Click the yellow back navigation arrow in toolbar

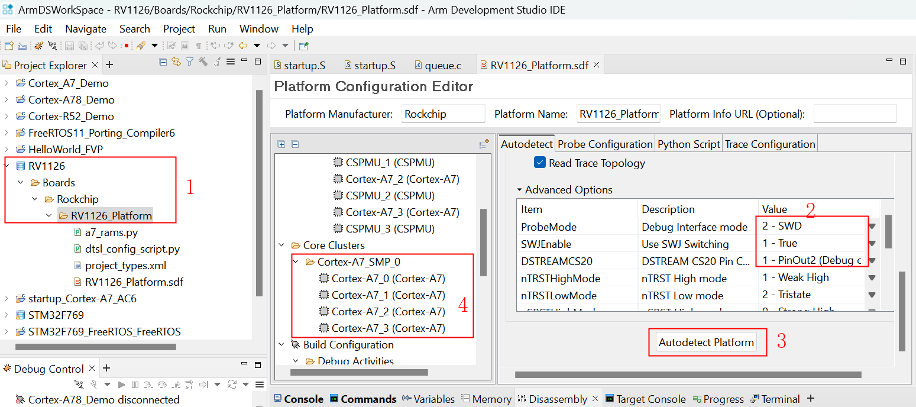pos(242,46)
